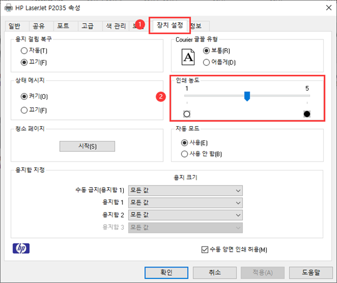
Task: Open help with 도움말 button
Action: click(311, 273)
